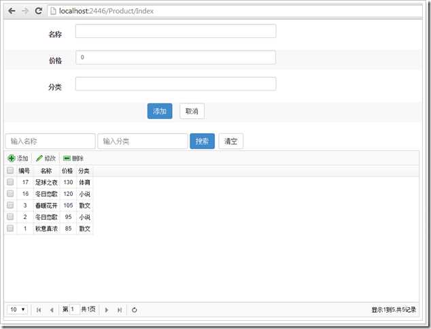
Task: Sort by the 名称 column header
Action: coord(46,171)
